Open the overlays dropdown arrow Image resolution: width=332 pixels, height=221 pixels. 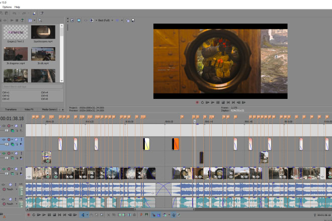(122, 20)
